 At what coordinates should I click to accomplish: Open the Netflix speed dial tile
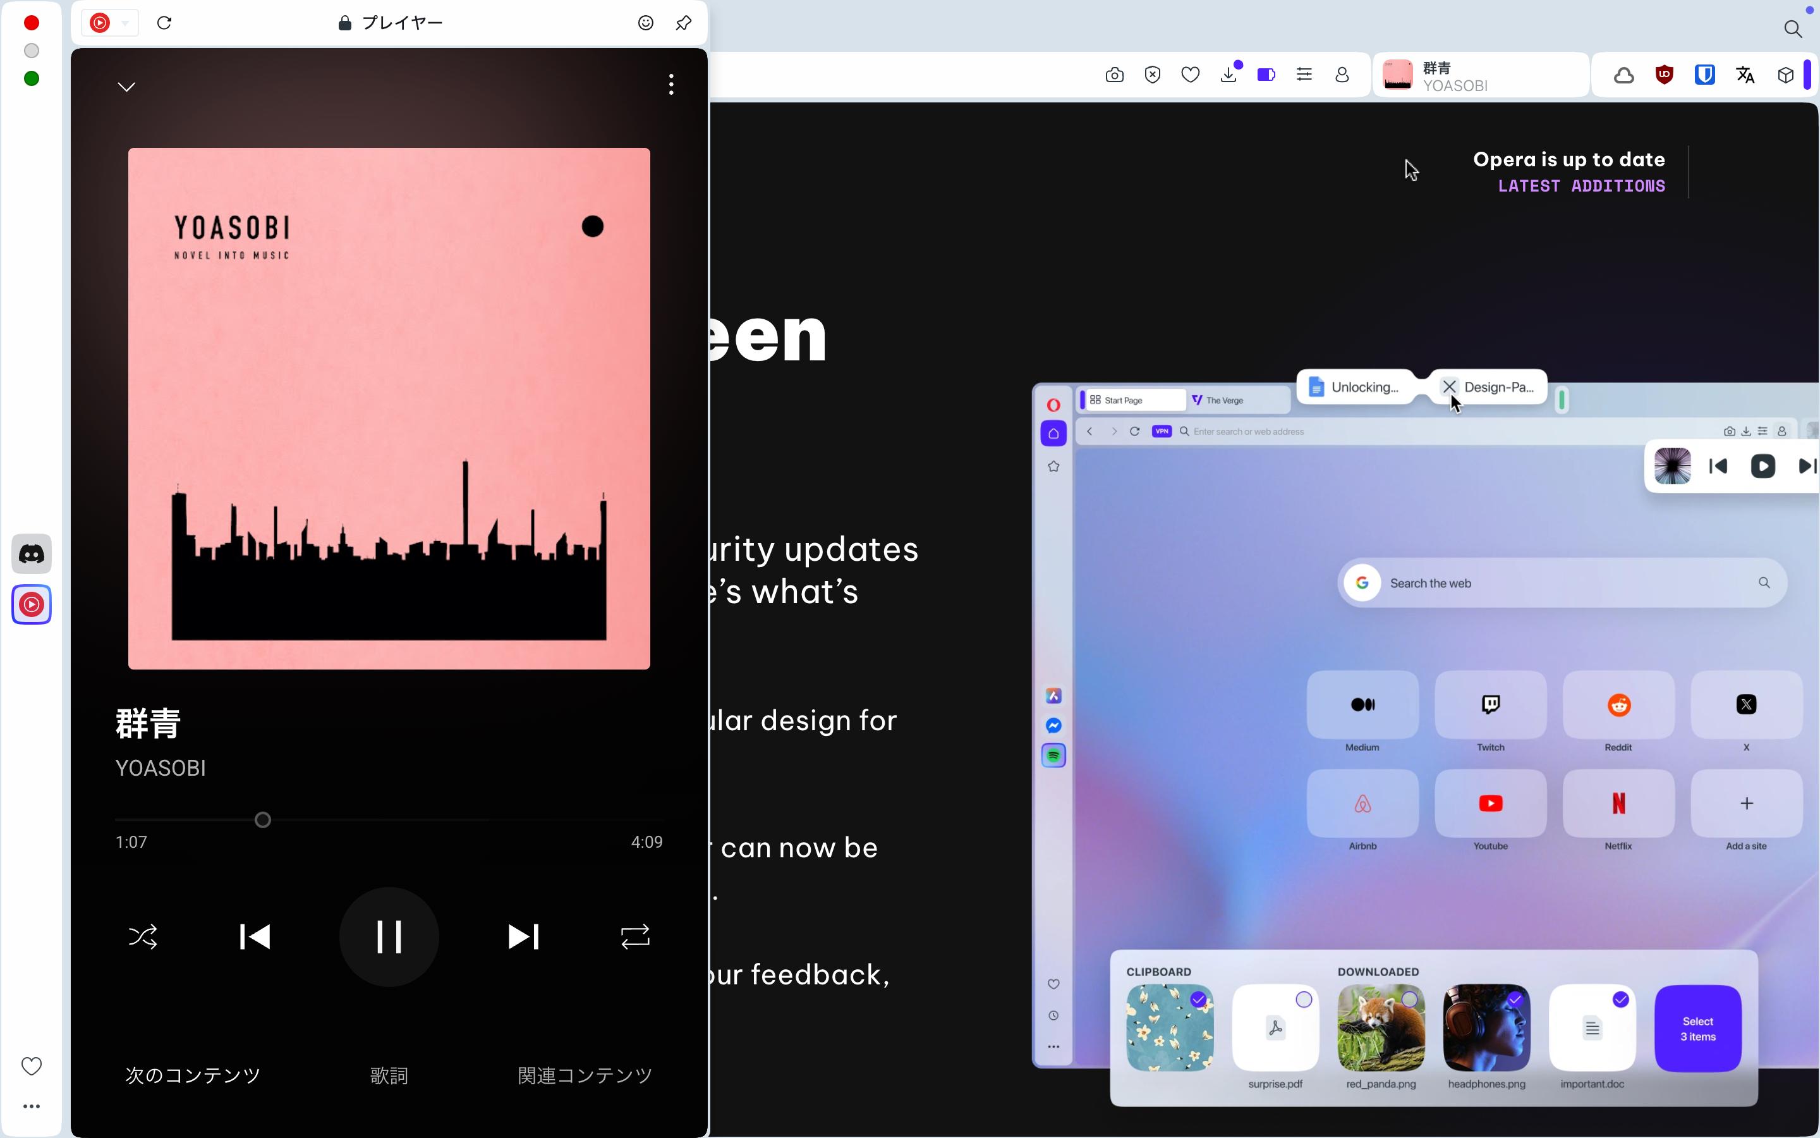point(1618,803)
